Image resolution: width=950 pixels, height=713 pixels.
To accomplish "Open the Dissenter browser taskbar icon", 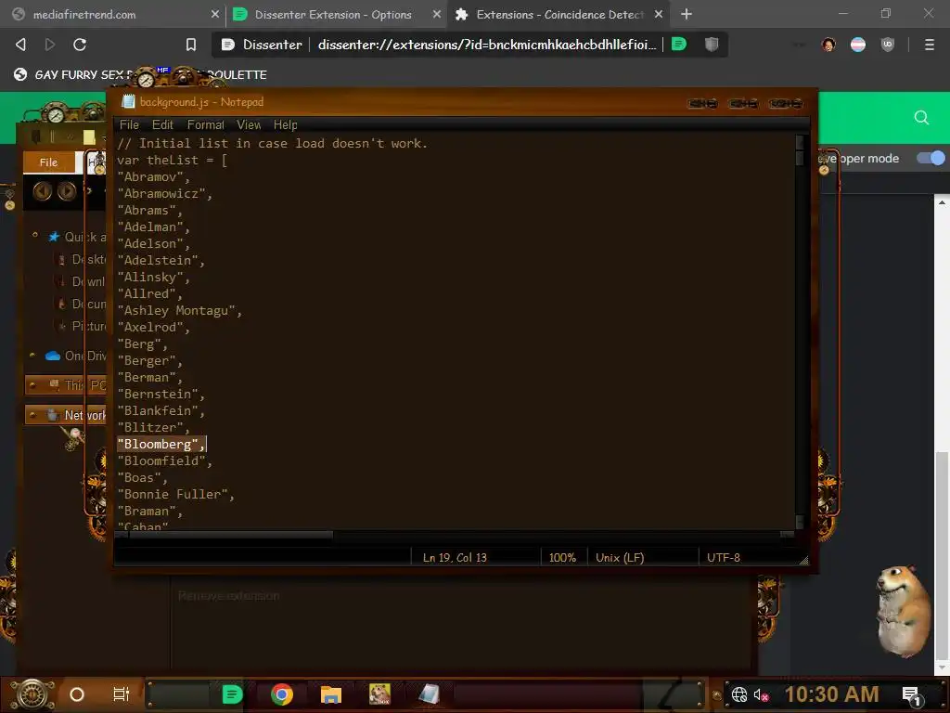I will tap(232, 694).
